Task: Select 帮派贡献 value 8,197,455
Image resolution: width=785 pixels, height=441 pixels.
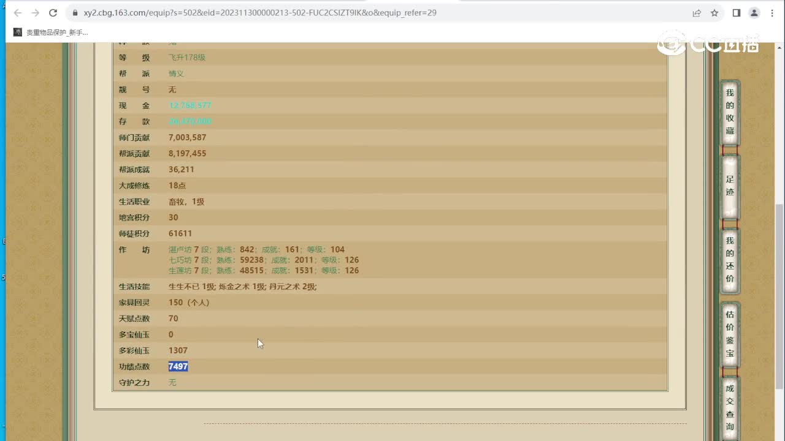Action: click(188, 153)
